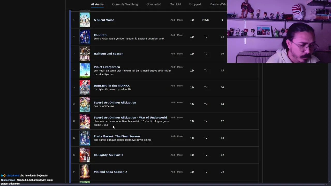Viewport: 331px width, 186px height.
Task: Click score 10 for A Silent Voice
Action: [x=192, y=20]
